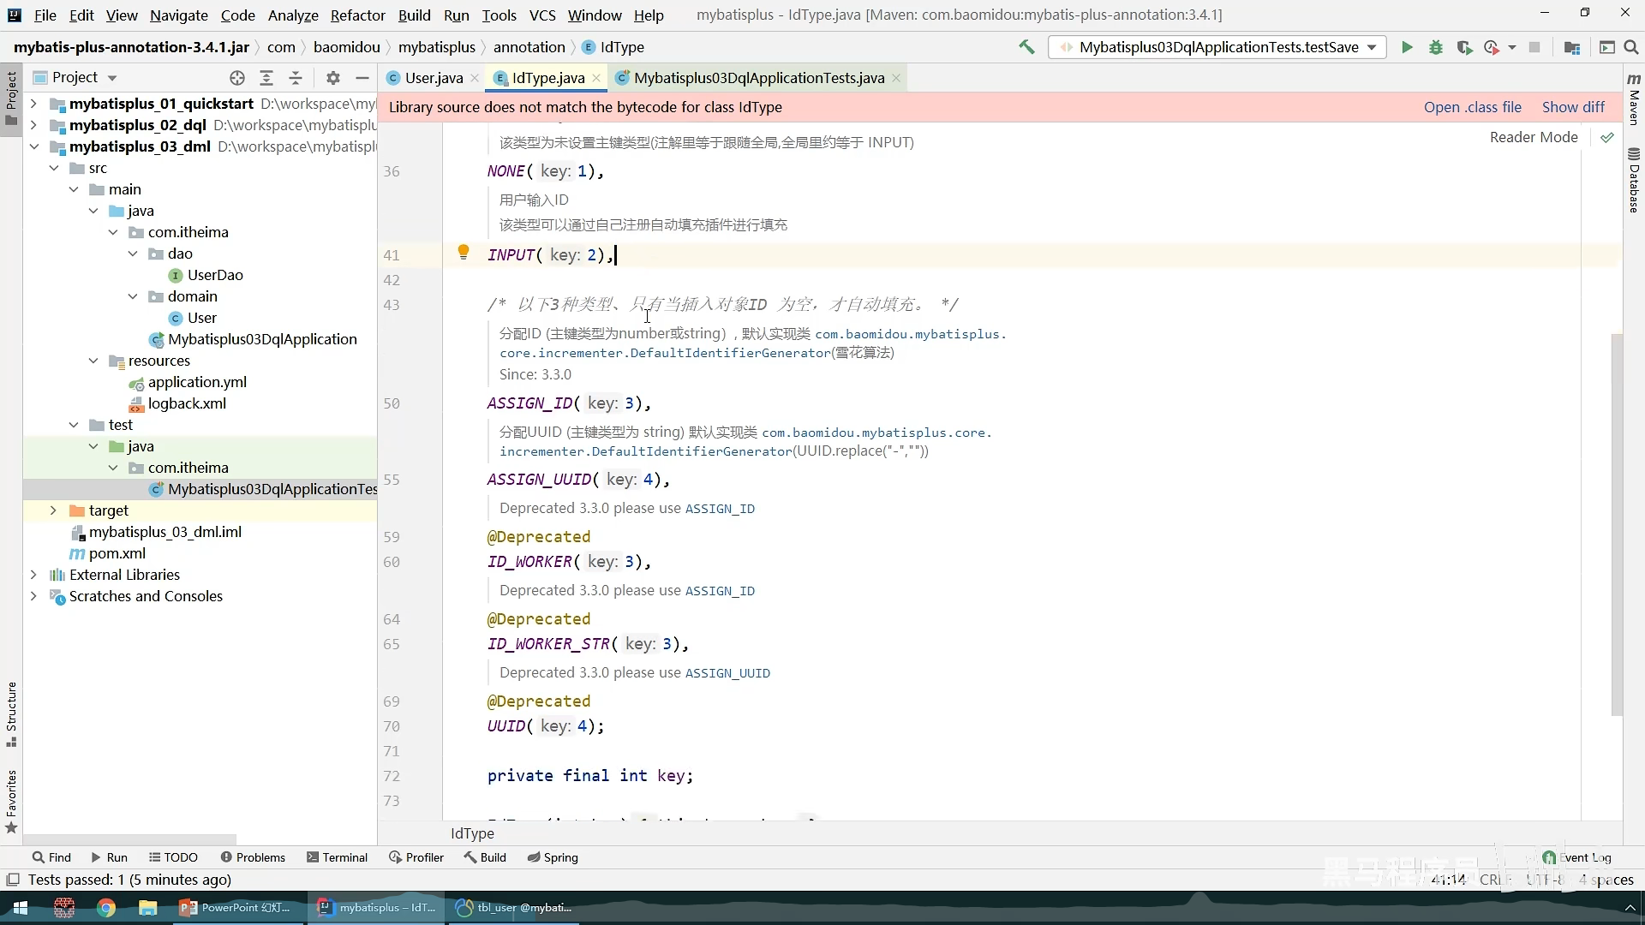Expand the target folder node
1645x925 pixels.
click(x=53, y=510)
